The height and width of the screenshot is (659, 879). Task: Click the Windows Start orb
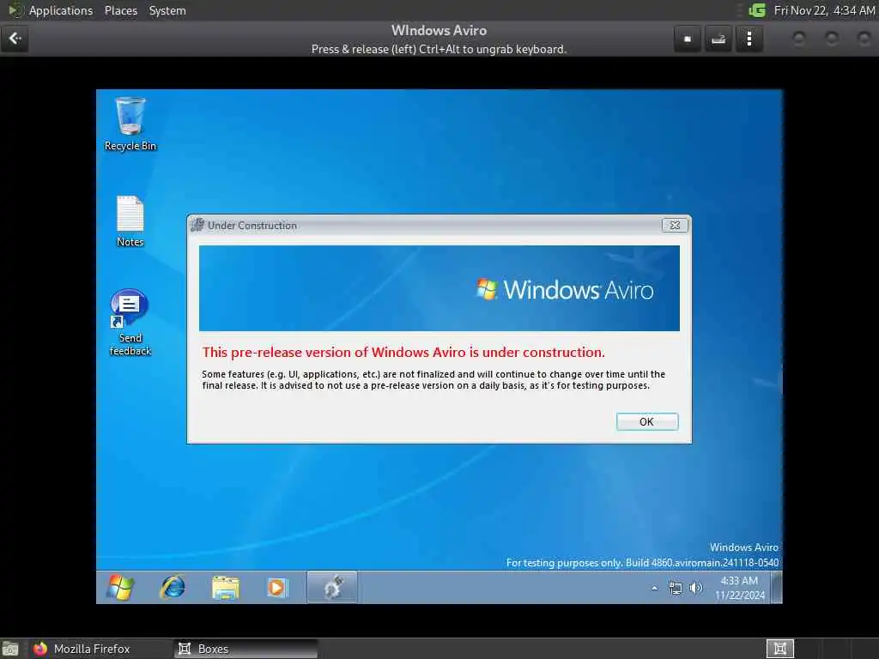(120, 587)
